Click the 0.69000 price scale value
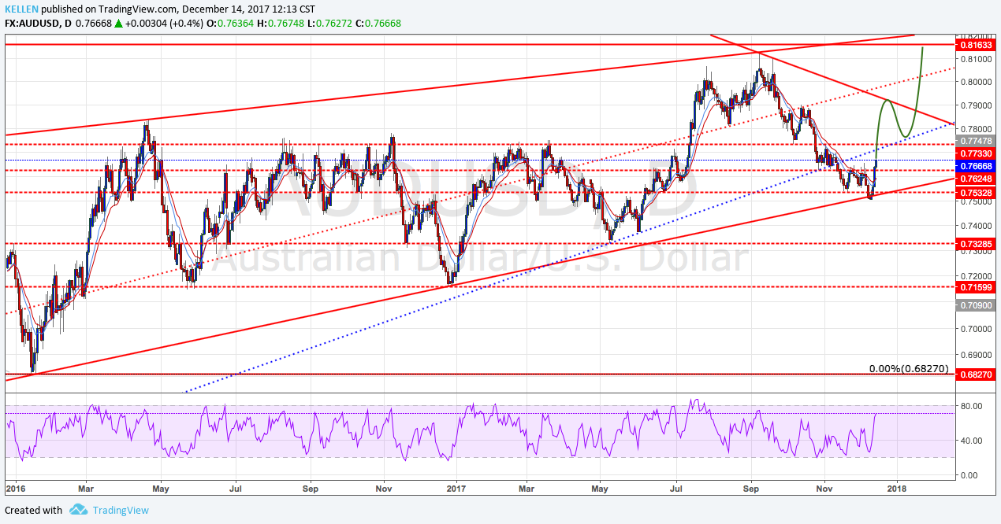The height and width of the screenshot is (524, 1001). pyautogui.click(x=977, y=356)
